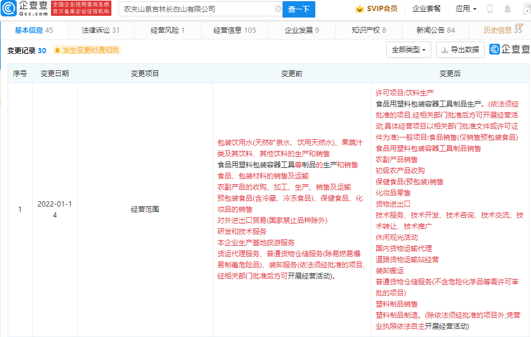Click 道路货物运输站经营 text in 变更后
Image resolution: width=531 pixels, height=337 pixels.
click(407, 260)
